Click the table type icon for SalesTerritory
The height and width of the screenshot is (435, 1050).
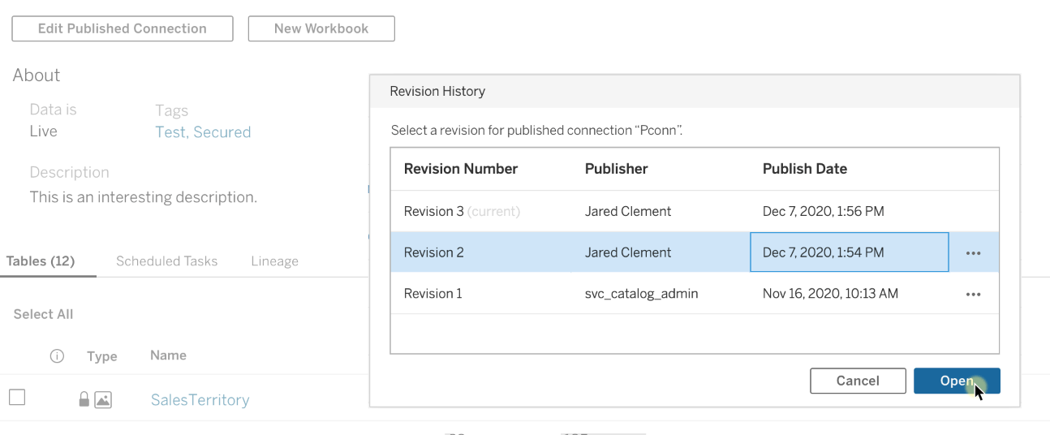(x=103, y=399)
